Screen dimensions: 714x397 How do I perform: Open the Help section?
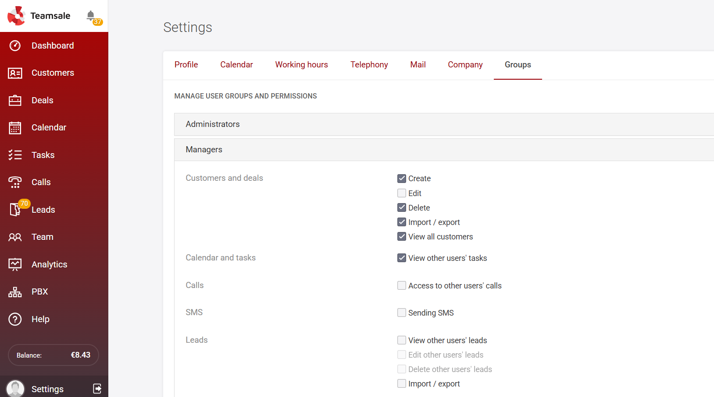pos(40,319)
